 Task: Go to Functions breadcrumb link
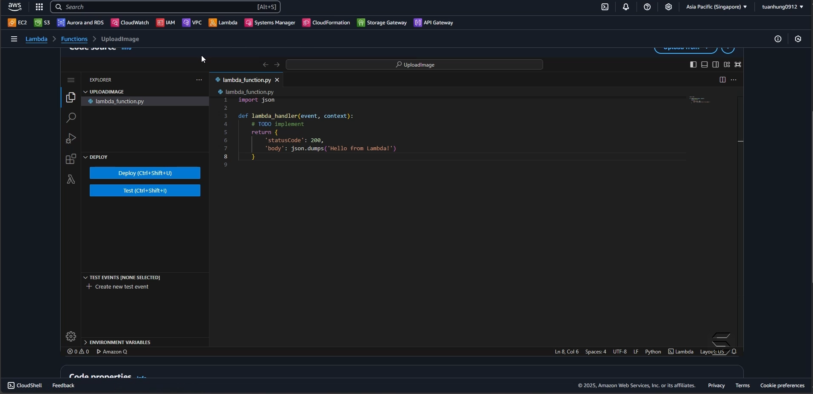[74, 39]
